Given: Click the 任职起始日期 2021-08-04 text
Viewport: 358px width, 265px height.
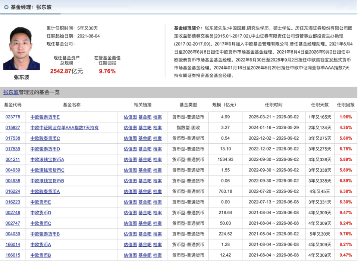Looking at the screenshot, I should point(73,36).
